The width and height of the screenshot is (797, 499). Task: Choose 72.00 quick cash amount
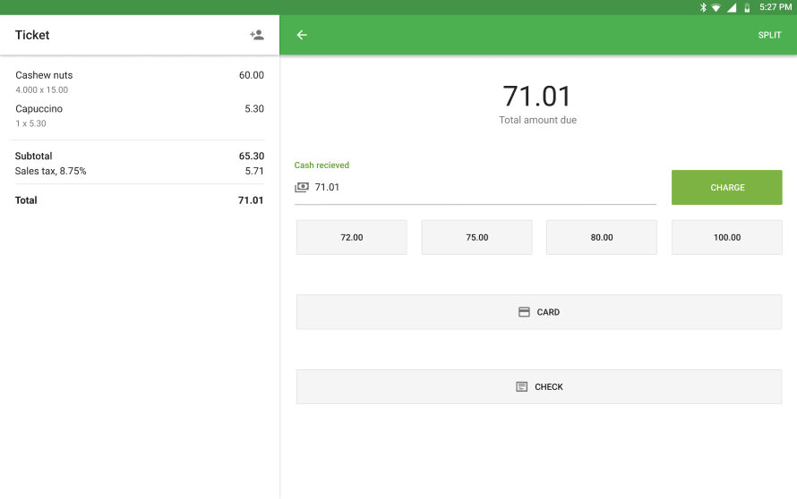[x=352, y=237]
